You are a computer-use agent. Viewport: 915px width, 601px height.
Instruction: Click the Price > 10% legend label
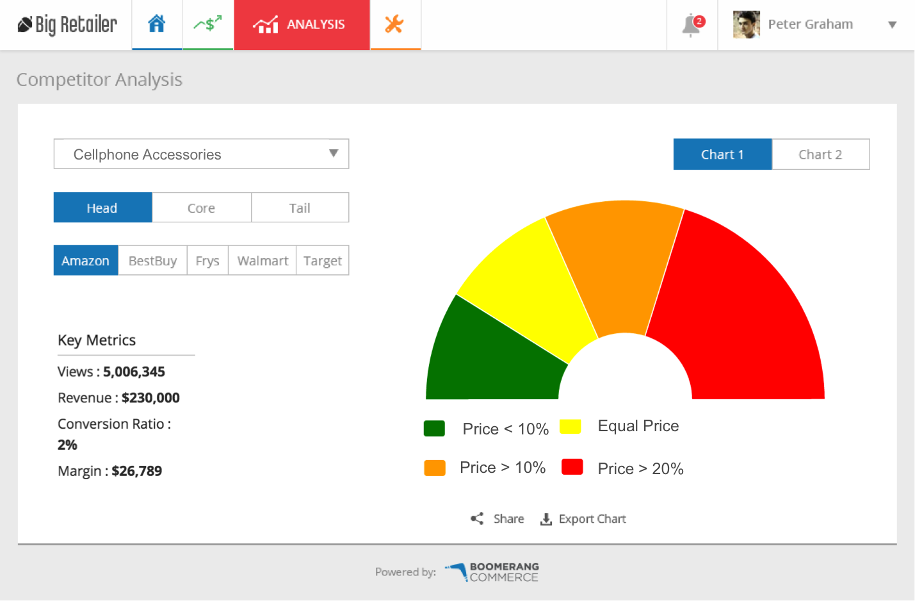pos(503,468)
